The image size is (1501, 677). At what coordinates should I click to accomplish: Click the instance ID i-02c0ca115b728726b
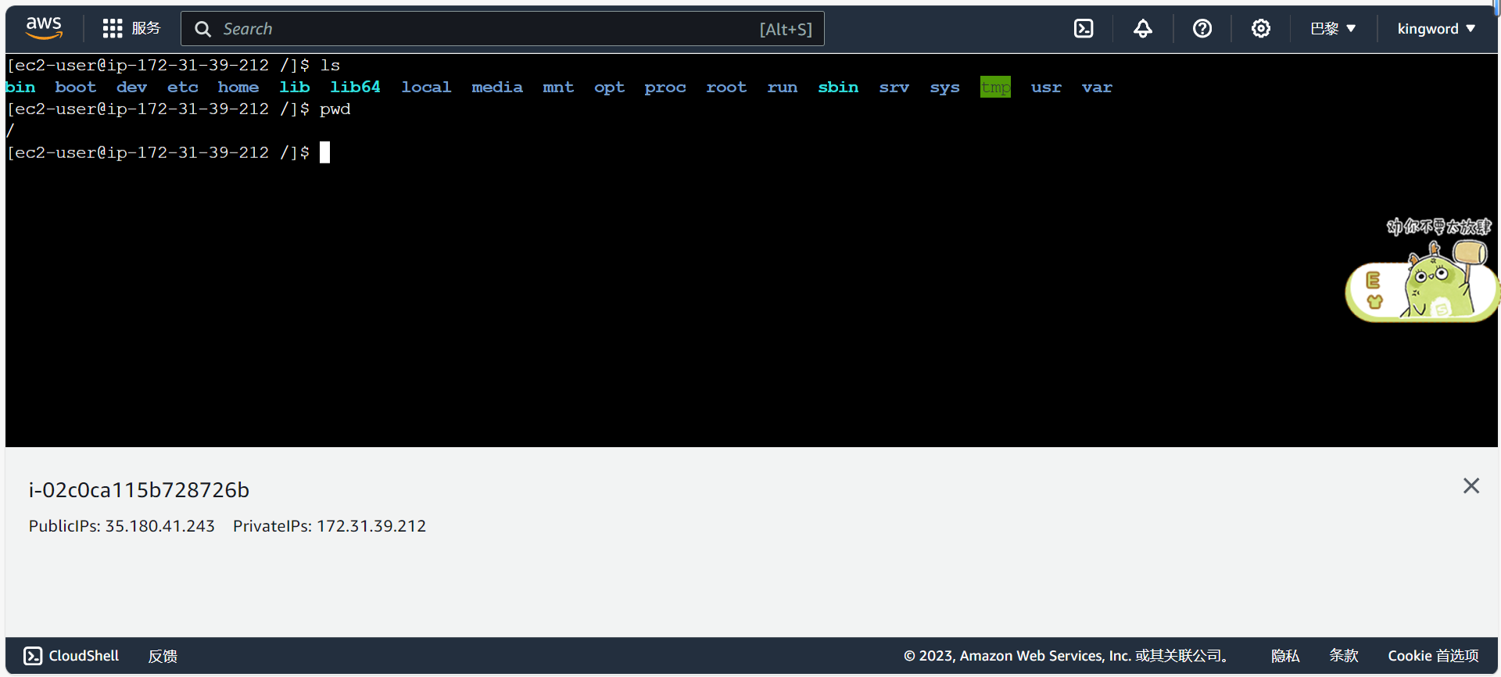click(x=139, y=490)
